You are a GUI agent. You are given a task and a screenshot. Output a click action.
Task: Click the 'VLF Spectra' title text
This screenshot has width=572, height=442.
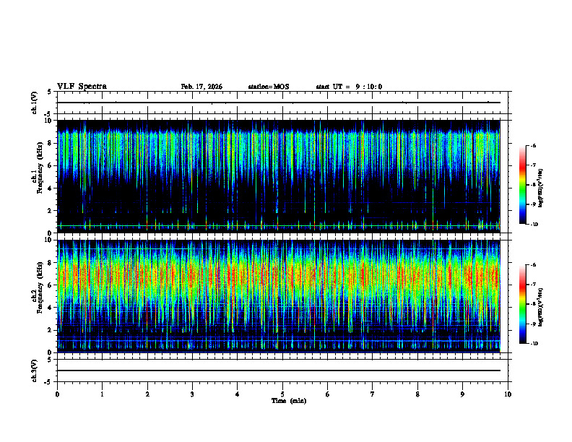tap(82, 87)
